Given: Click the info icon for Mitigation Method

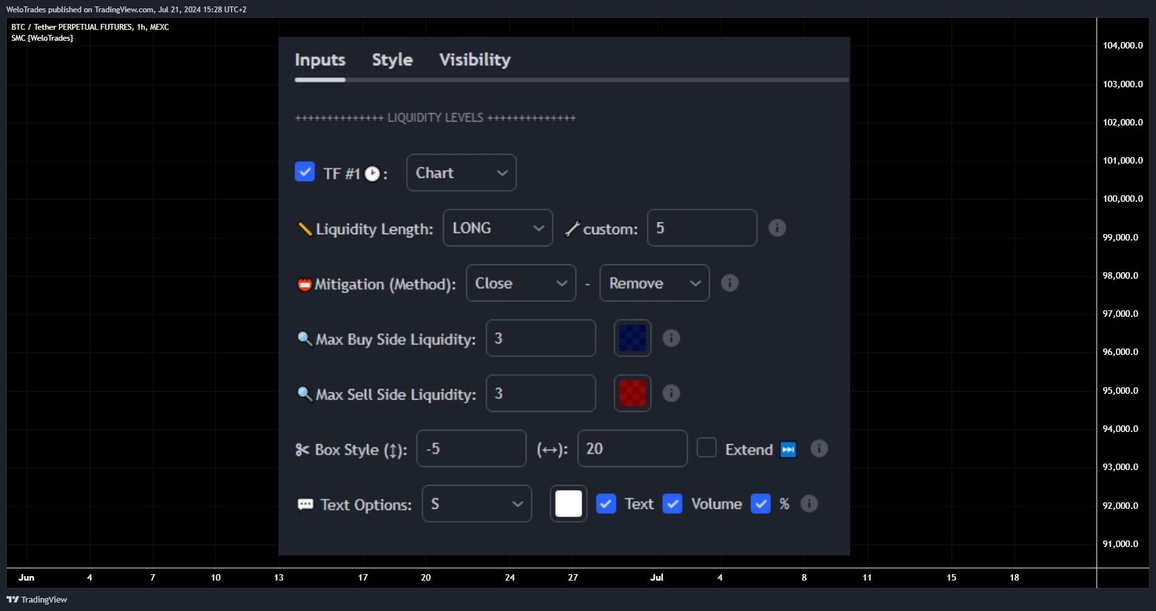Looking at the screenshot, I should pyautogui.click(x=730, y=283).
